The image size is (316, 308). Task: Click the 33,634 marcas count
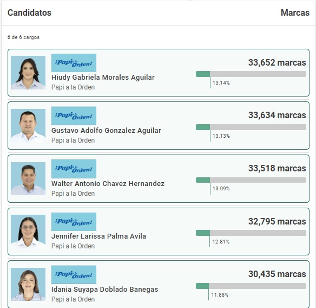click(x=277, y=116)
